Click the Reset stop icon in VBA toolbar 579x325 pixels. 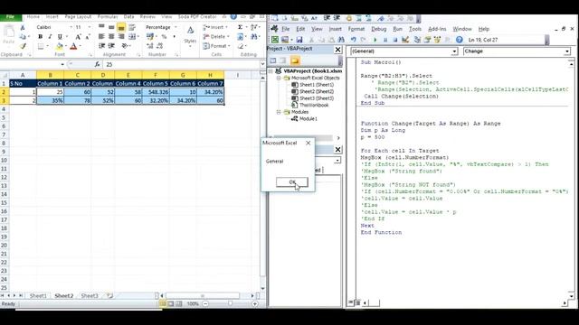coord(395,40)
